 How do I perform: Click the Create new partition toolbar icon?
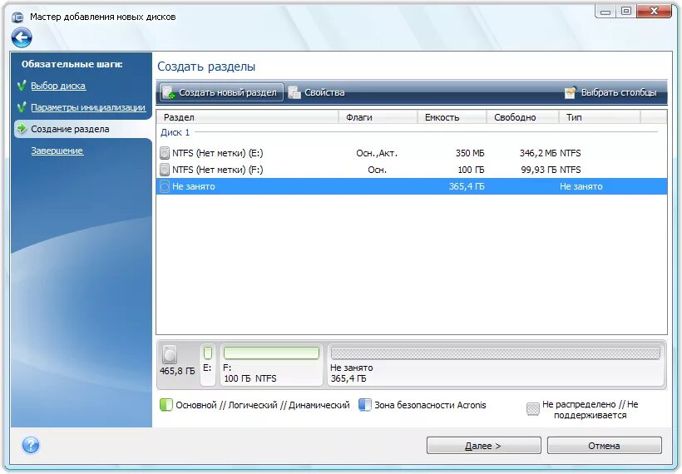point(169,92)
